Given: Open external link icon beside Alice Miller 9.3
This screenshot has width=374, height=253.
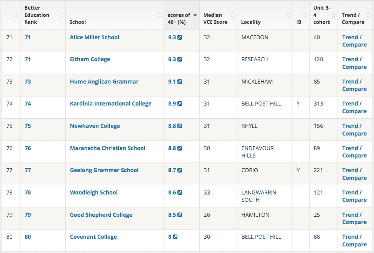Looking at the screenshot, I should (x=180, y=37).
